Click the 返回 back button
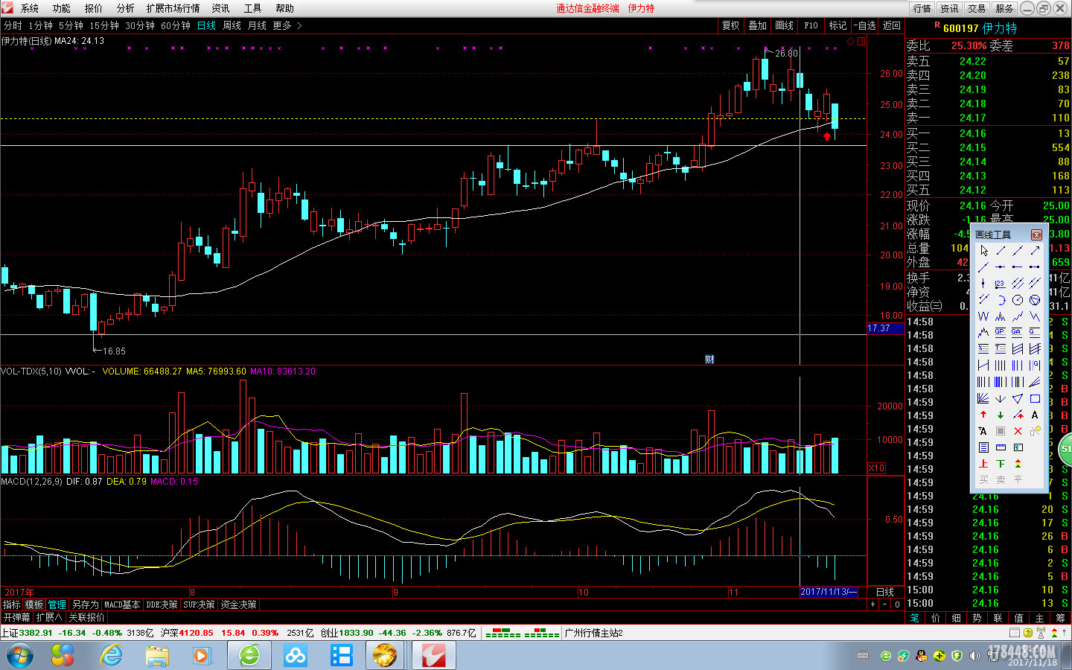Screen dimensions: 1072x670 click(892, 25)
